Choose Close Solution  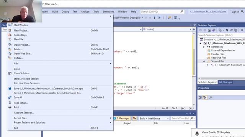[21, 73]
